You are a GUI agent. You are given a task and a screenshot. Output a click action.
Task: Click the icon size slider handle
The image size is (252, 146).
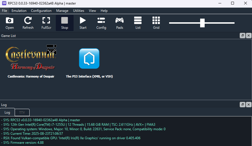(x=202, y=23)
